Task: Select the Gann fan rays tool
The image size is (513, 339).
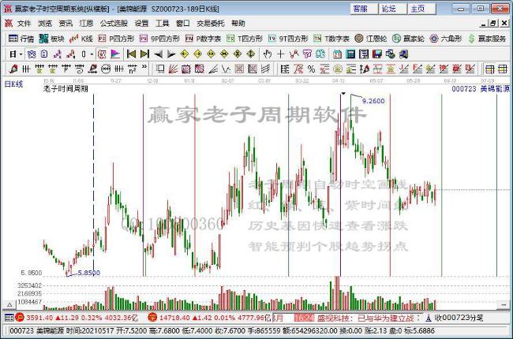Action: [174, 69]
